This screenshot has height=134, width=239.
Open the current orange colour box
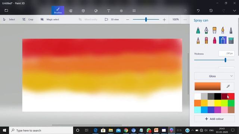click(x=208, y=86)
